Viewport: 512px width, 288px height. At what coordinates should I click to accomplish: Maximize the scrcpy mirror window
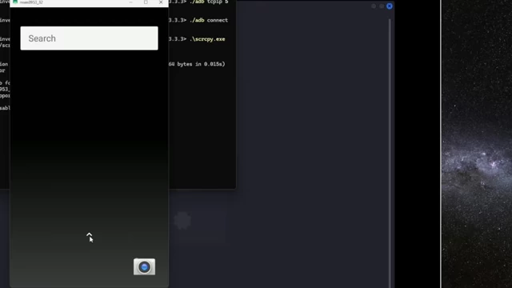point(146,2)
